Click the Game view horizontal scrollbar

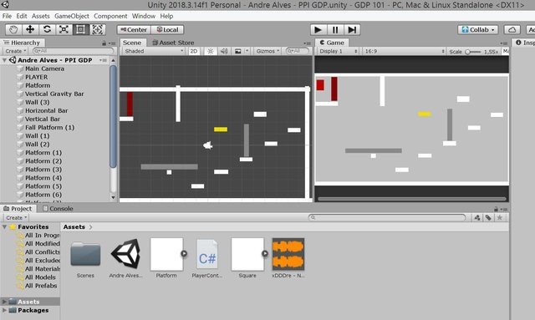click(x=412, y=199)
